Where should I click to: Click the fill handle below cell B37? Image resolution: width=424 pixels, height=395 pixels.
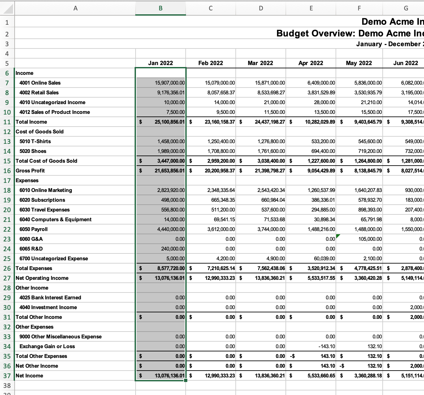tap(186, 380)
